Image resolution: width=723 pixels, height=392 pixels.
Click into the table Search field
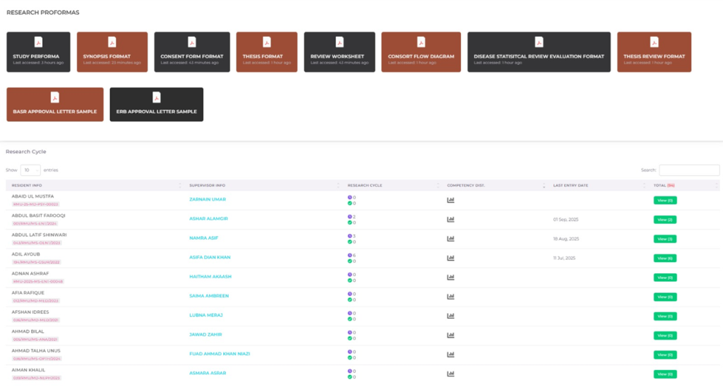click(x=688, y=170)
